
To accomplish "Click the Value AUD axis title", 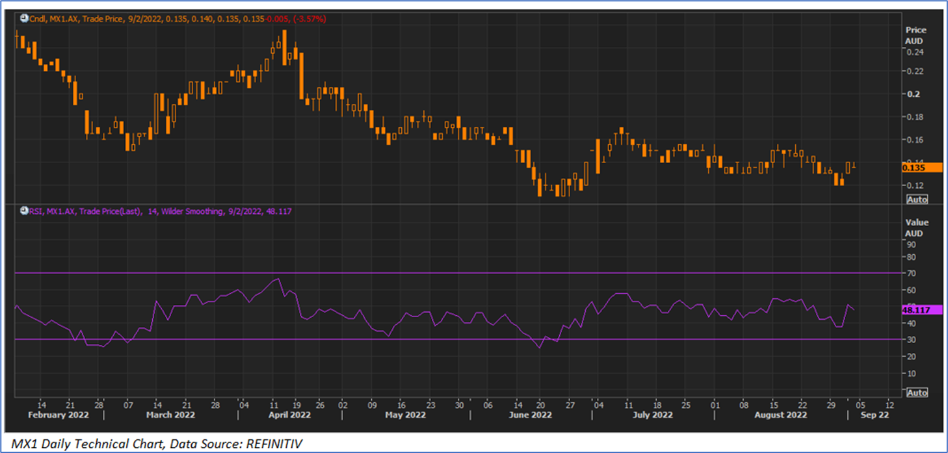I will point(915,227).
